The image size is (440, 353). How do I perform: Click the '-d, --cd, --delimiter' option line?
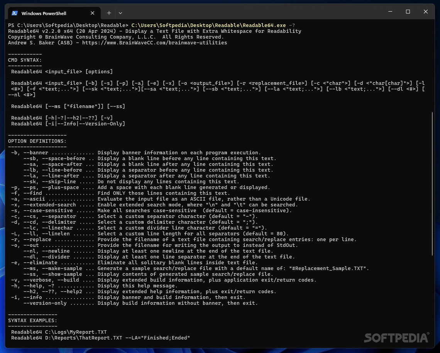tap(134, 222)
